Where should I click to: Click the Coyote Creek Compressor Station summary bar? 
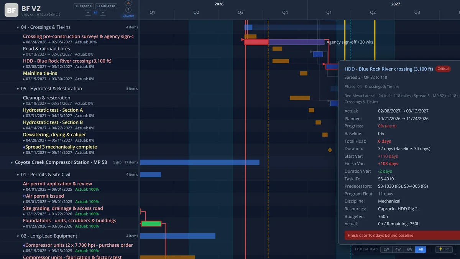coord(200,162)
